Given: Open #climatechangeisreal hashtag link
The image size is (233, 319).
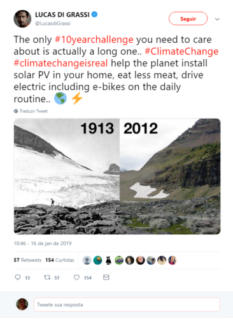Looking at the screenshot, I should tap(60, 63).
